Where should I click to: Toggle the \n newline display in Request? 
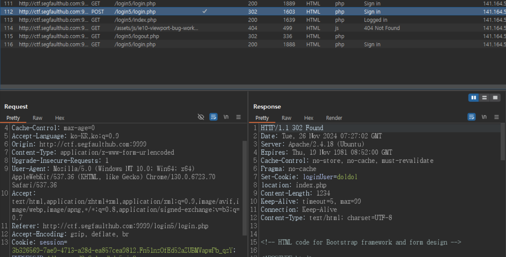click(226, 117)
